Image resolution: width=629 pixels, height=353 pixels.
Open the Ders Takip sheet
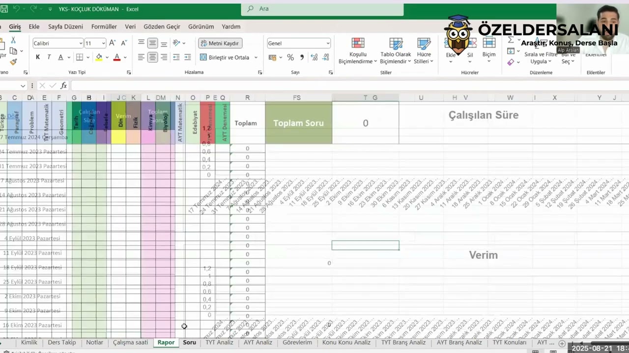(x=62, y=342)
